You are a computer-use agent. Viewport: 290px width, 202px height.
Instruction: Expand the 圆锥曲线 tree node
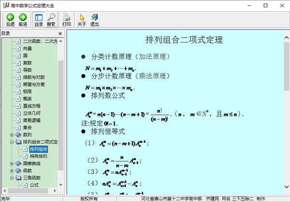[12, 163]
